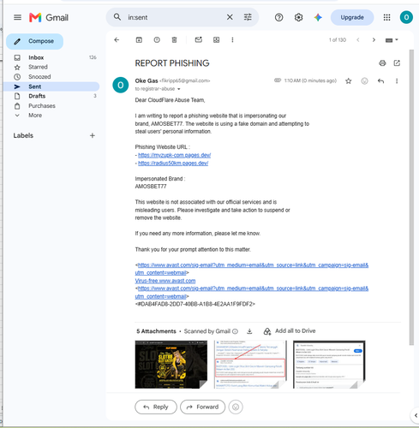Viewport: 419px width, 428px height.
Task: Mark the email as unread
Action: [x=199, y=40]
